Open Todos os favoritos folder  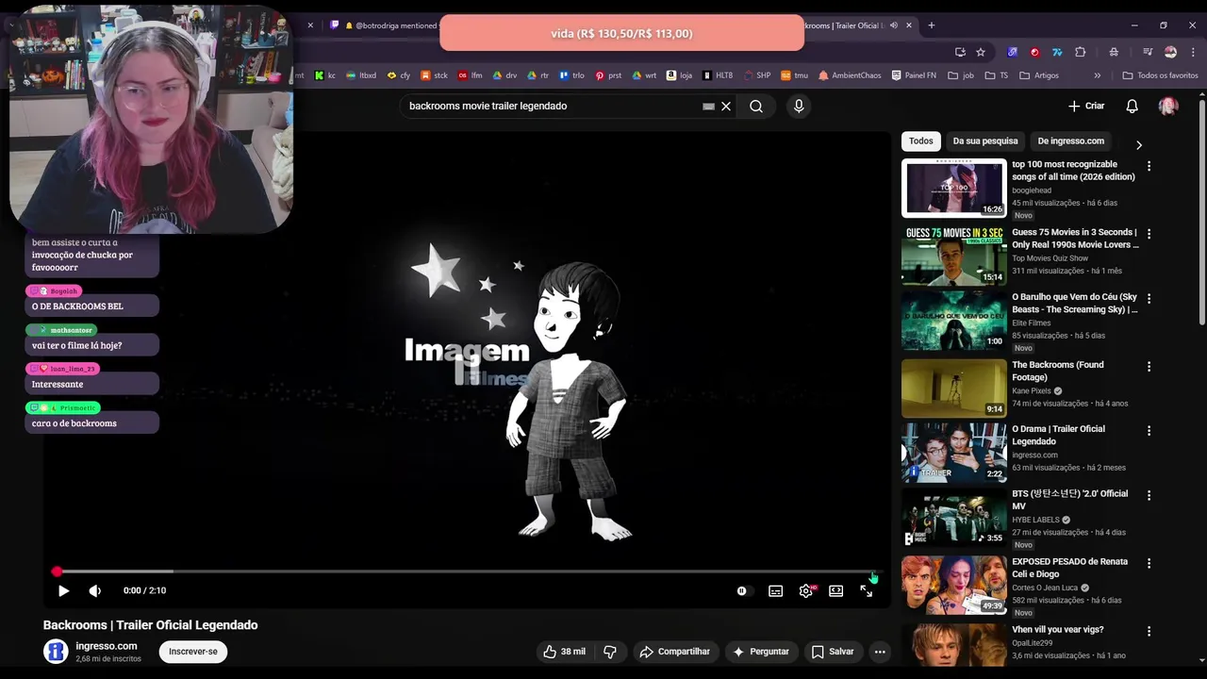1160,75
